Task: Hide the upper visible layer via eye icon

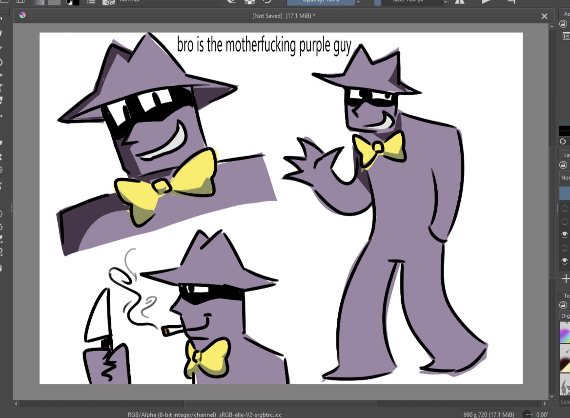Action: [565, 235]
